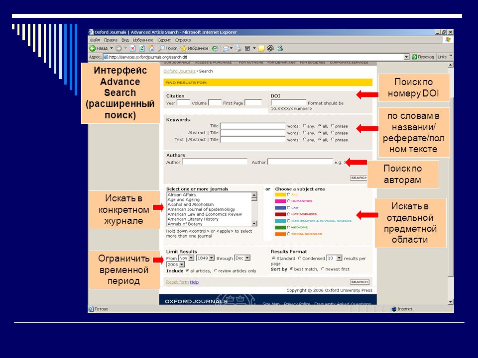This screenshot has height=358, width=478.
Task: Open the Back button history dropdown arrow
Action: [x=112, y=48]
